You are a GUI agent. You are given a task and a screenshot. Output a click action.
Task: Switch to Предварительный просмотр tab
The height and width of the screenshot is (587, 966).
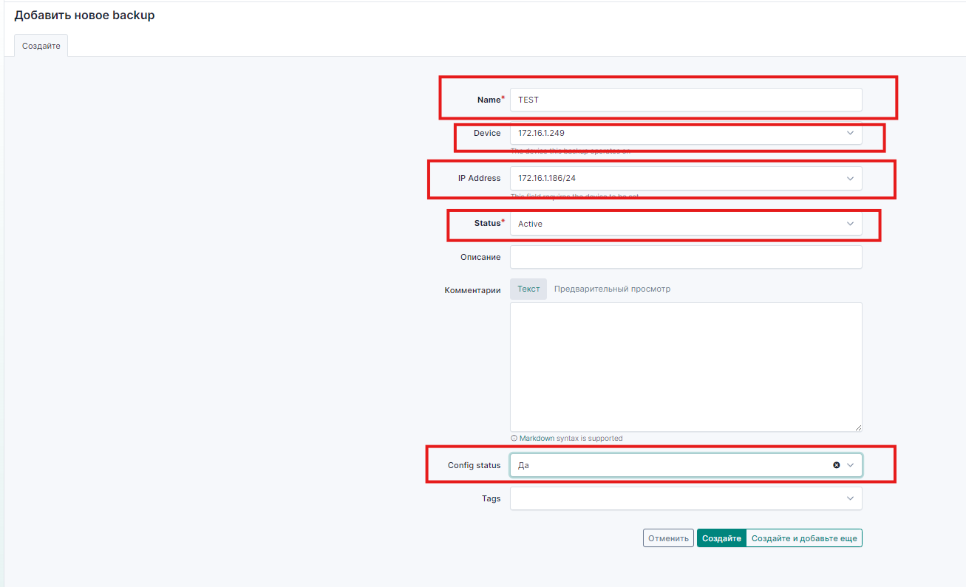[x=612, y=289]
